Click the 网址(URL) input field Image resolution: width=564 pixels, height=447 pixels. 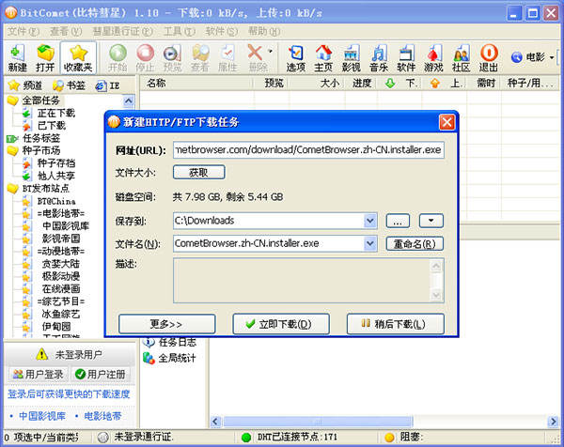coord(308,150)
